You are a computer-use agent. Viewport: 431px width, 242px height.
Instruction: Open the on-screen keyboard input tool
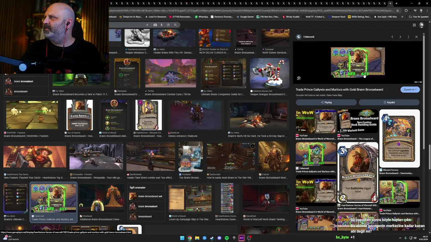tap(155, 25)
